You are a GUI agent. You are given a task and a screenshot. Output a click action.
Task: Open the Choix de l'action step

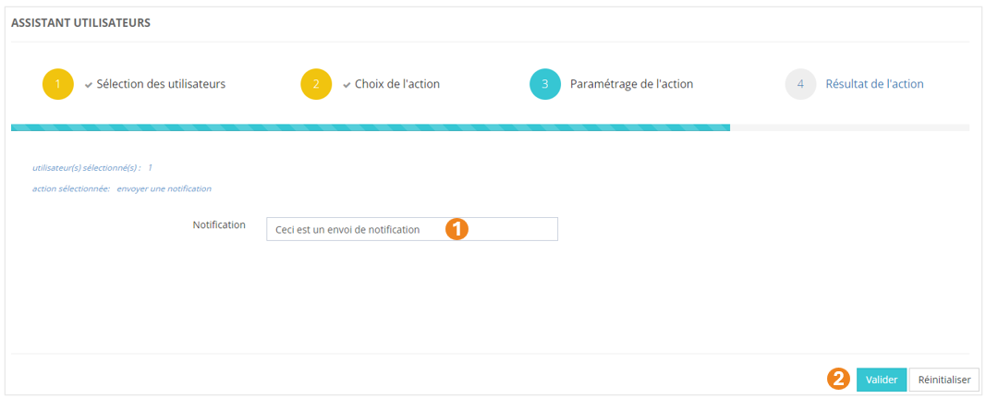pos(396,84)
